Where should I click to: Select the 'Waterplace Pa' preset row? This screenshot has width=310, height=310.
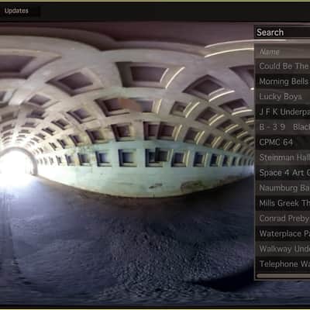(283, 234)
